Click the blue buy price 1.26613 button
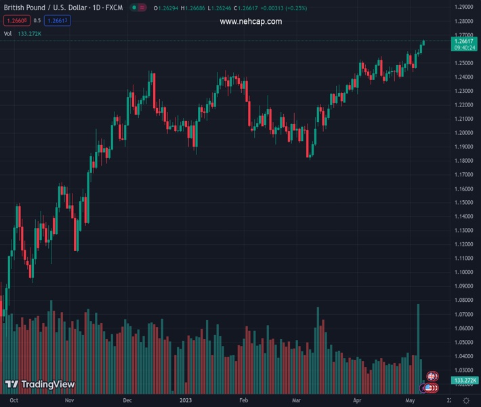481x407 pixels. click(x=58, y=21)
